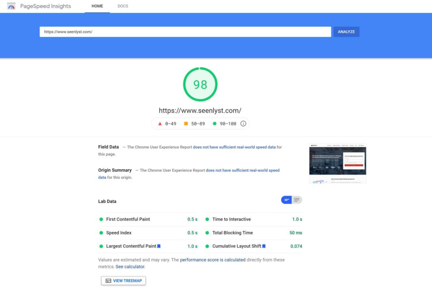Click the 0.074 Cumulative Layout Shift value

point(296,246)
